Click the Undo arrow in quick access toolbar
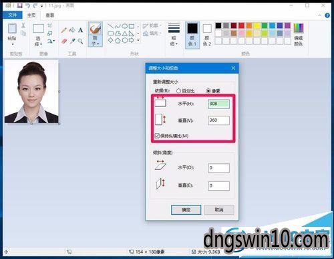Image resolution: width=334 pixels, height=259 pixels. [27, 5]
